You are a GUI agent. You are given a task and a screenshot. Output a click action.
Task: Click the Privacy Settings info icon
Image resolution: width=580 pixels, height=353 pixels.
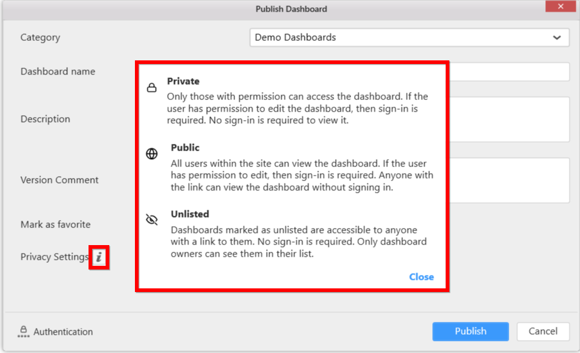click(99, 258)
